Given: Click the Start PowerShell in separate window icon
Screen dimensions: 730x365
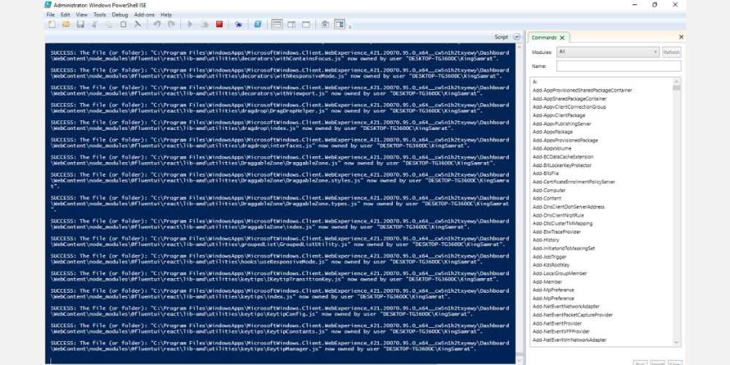Looking at the screenshot, I should click(x=258, y=24).
